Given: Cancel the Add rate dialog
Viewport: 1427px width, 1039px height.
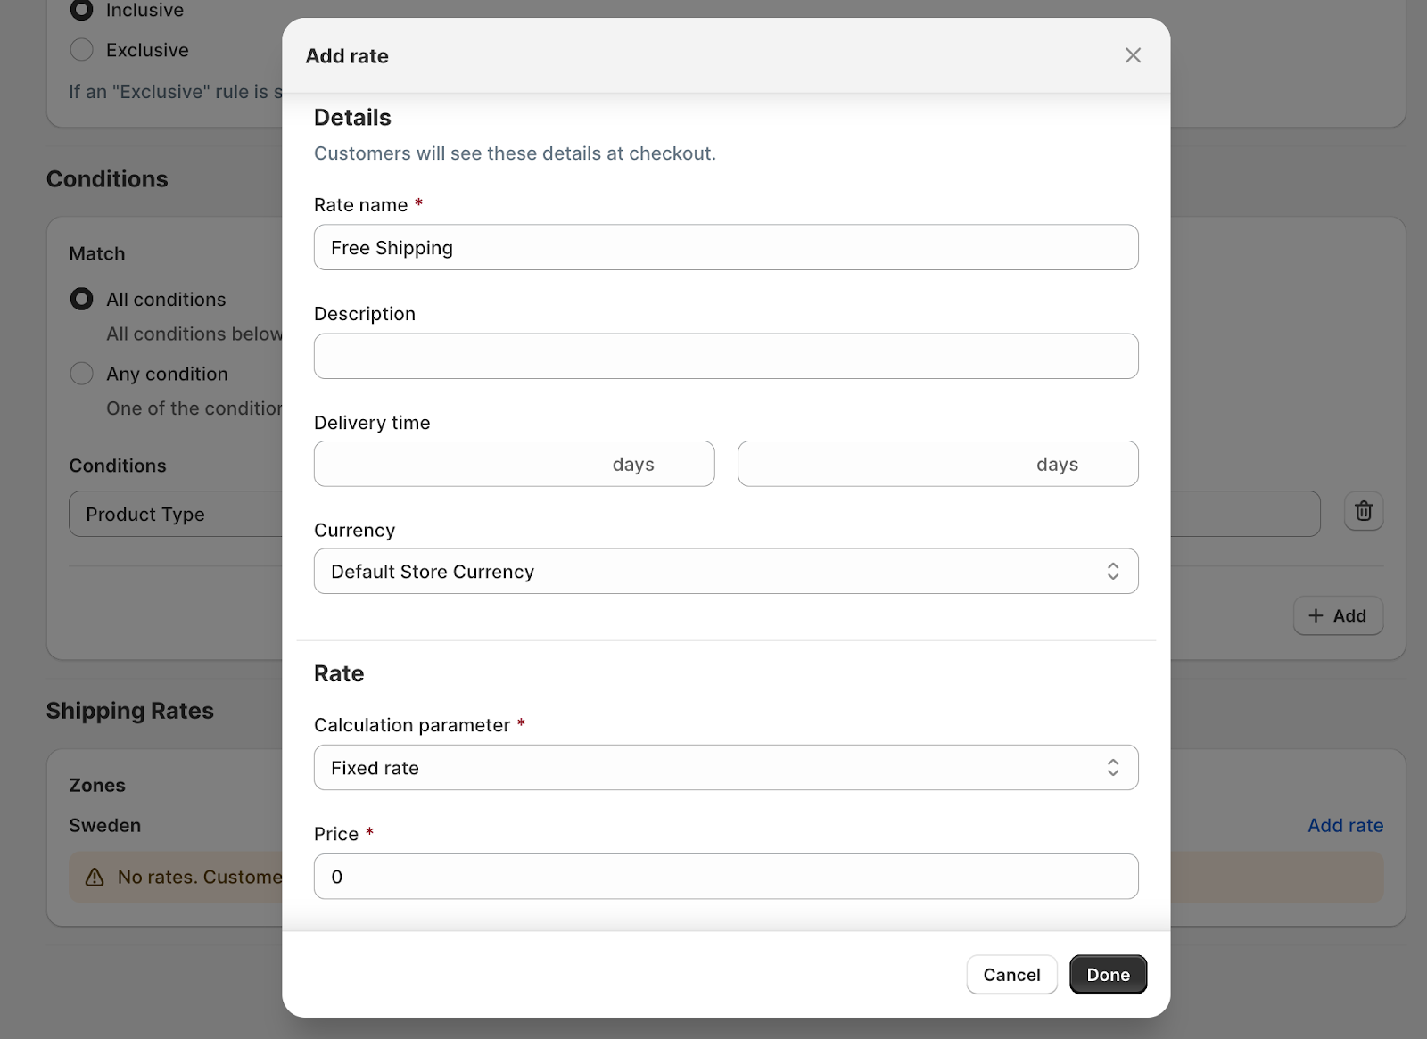Looking at the screenshot, I should [1011, 975].
